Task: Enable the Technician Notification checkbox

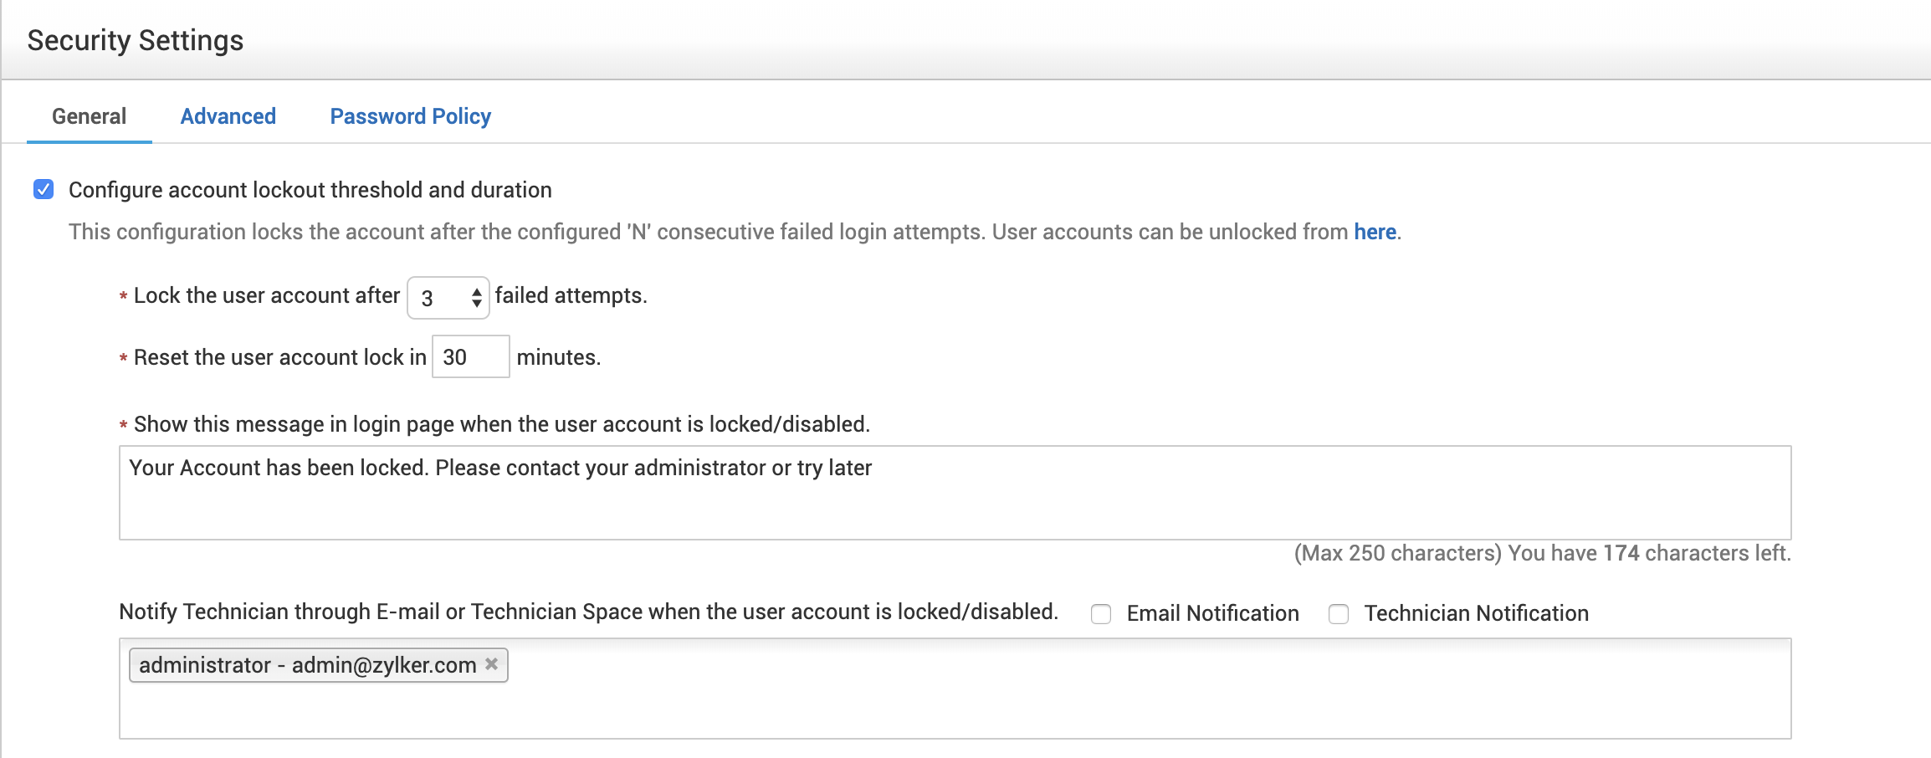Action: [1339, 614]
